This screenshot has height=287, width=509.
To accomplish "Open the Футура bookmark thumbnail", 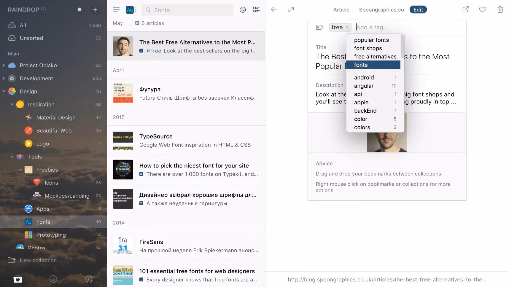I will [123, 93].
